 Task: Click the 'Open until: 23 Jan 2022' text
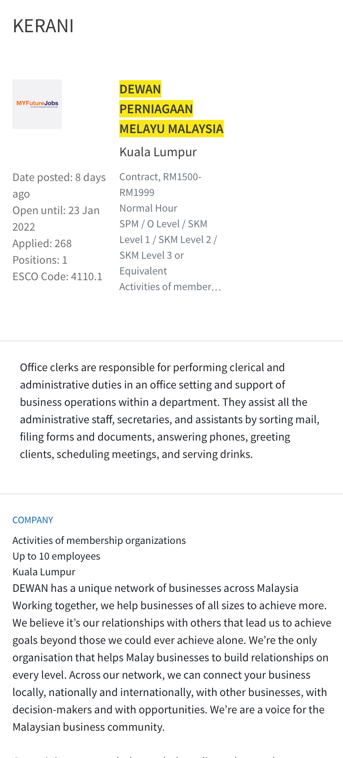(x=56, y=218)
